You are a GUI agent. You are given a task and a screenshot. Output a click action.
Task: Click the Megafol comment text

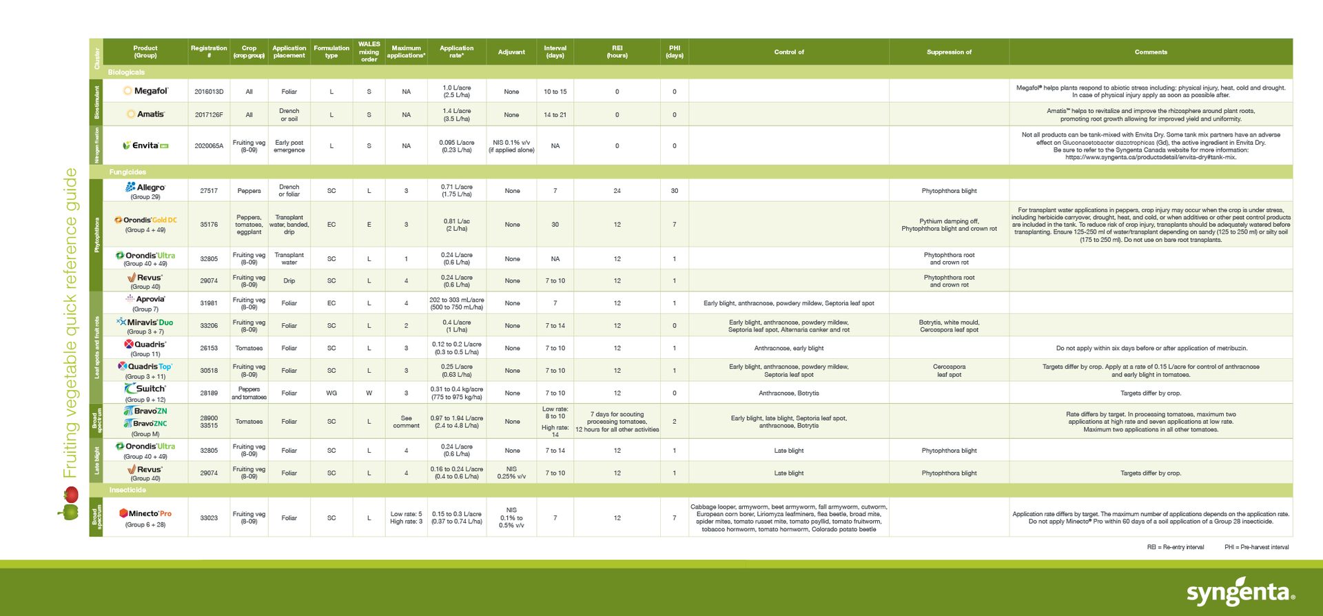pos(1151,92)
